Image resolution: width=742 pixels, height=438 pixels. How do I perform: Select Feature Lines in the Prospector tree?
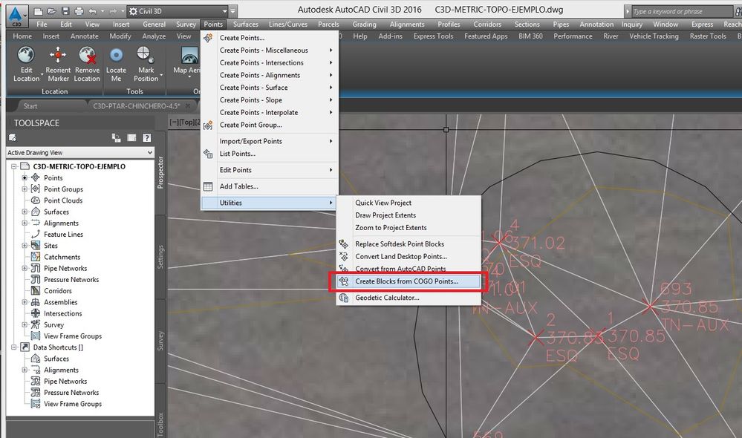coord(63,234)
